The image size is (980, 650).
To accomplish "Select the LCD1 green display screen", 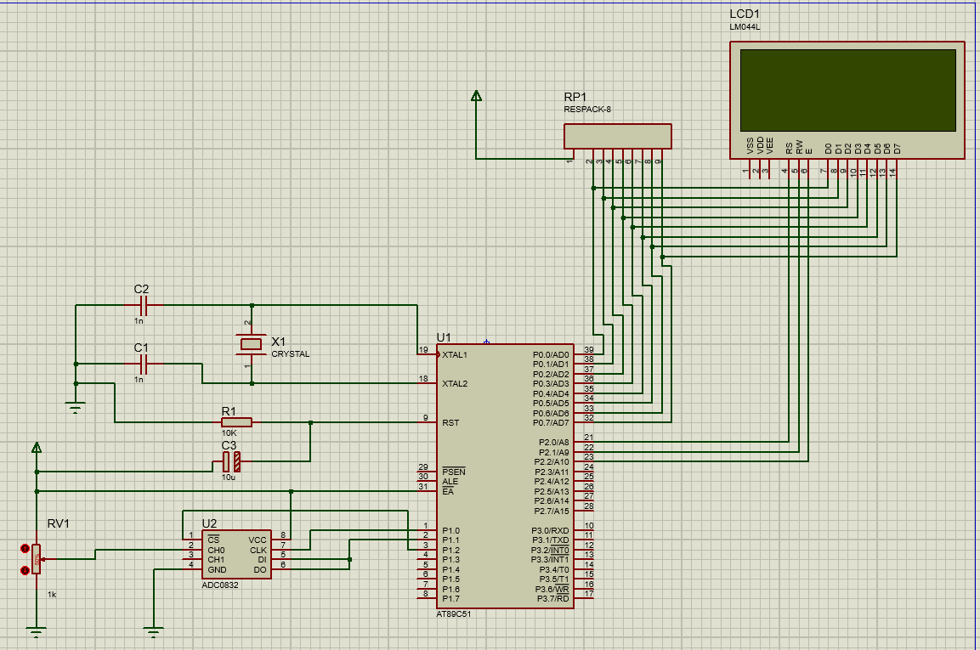I will coord(847,90).
